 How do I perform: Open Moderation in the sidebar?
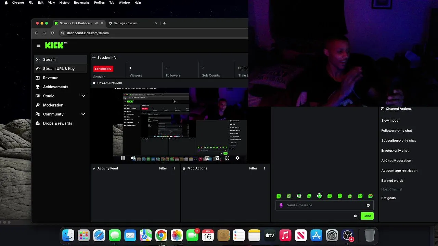61,105
